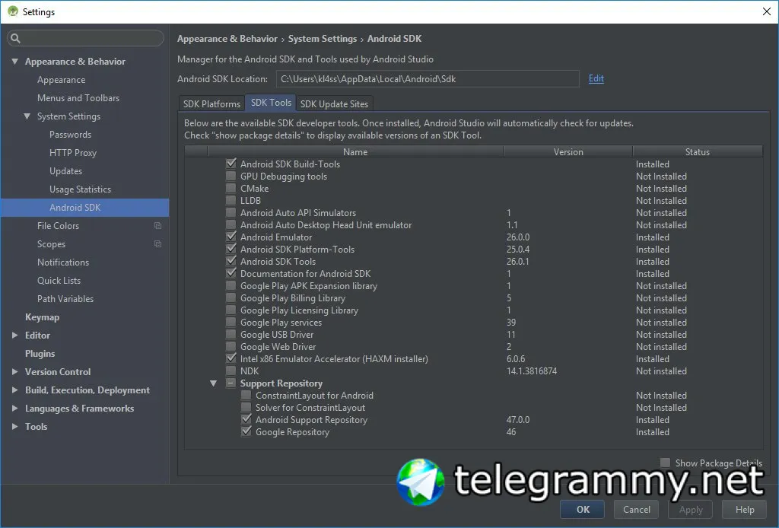Image resolution: width=779 pixels, height=528 pixels.
Task: Select Android SDK in the sidebar
Action: coord(85,207)
